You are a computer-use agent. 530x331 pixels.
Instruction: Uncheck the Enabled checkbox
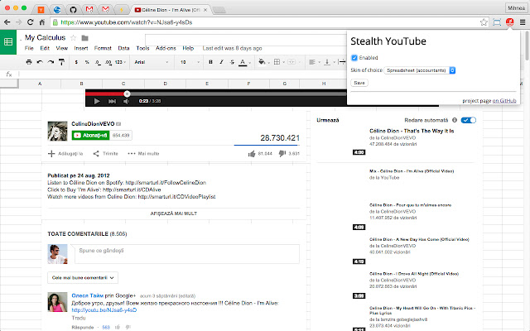(x=354, y=58)
